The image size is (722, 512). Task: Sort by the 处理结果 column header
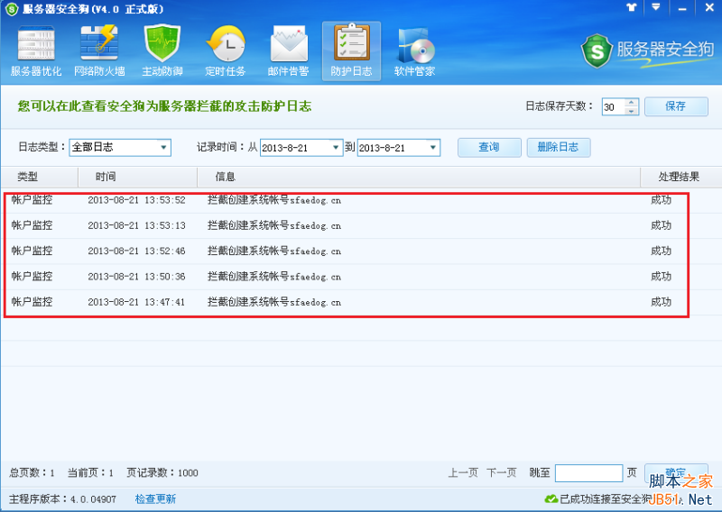pyautogui.click(x=680, y=177)
